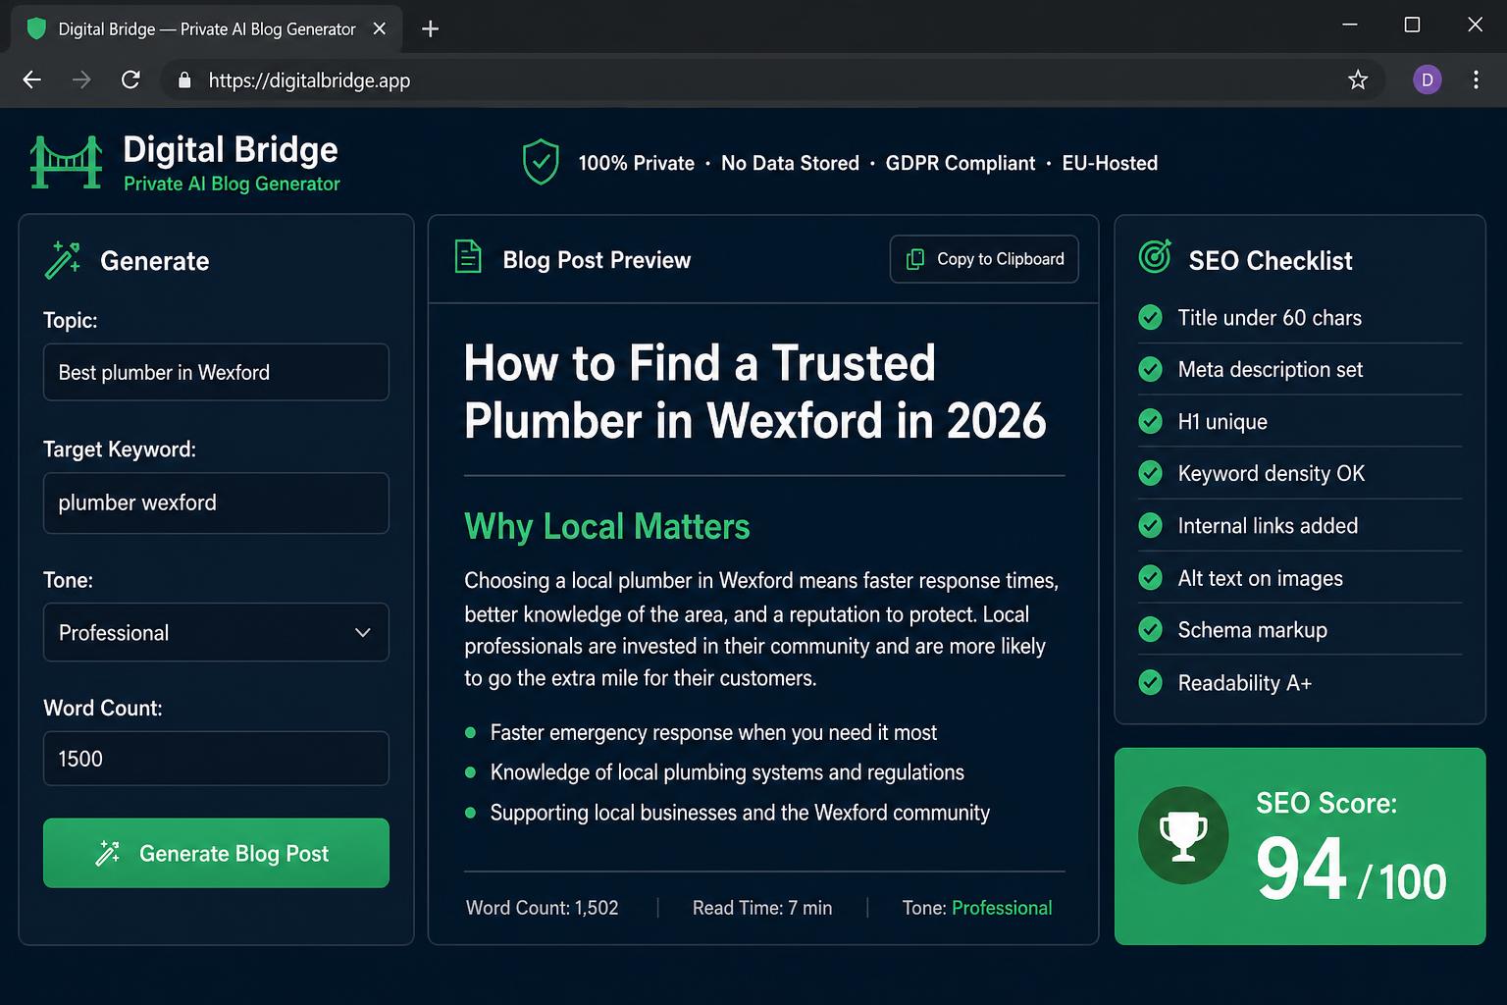Click the EU-Hosted header text
This screenshot has width=1507, height=1005.
tap(1110, 163)
